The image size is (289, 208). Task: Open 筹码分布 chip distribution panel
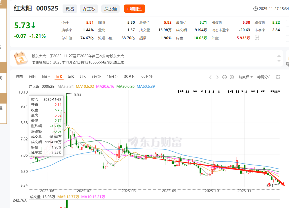click(264, 77)
